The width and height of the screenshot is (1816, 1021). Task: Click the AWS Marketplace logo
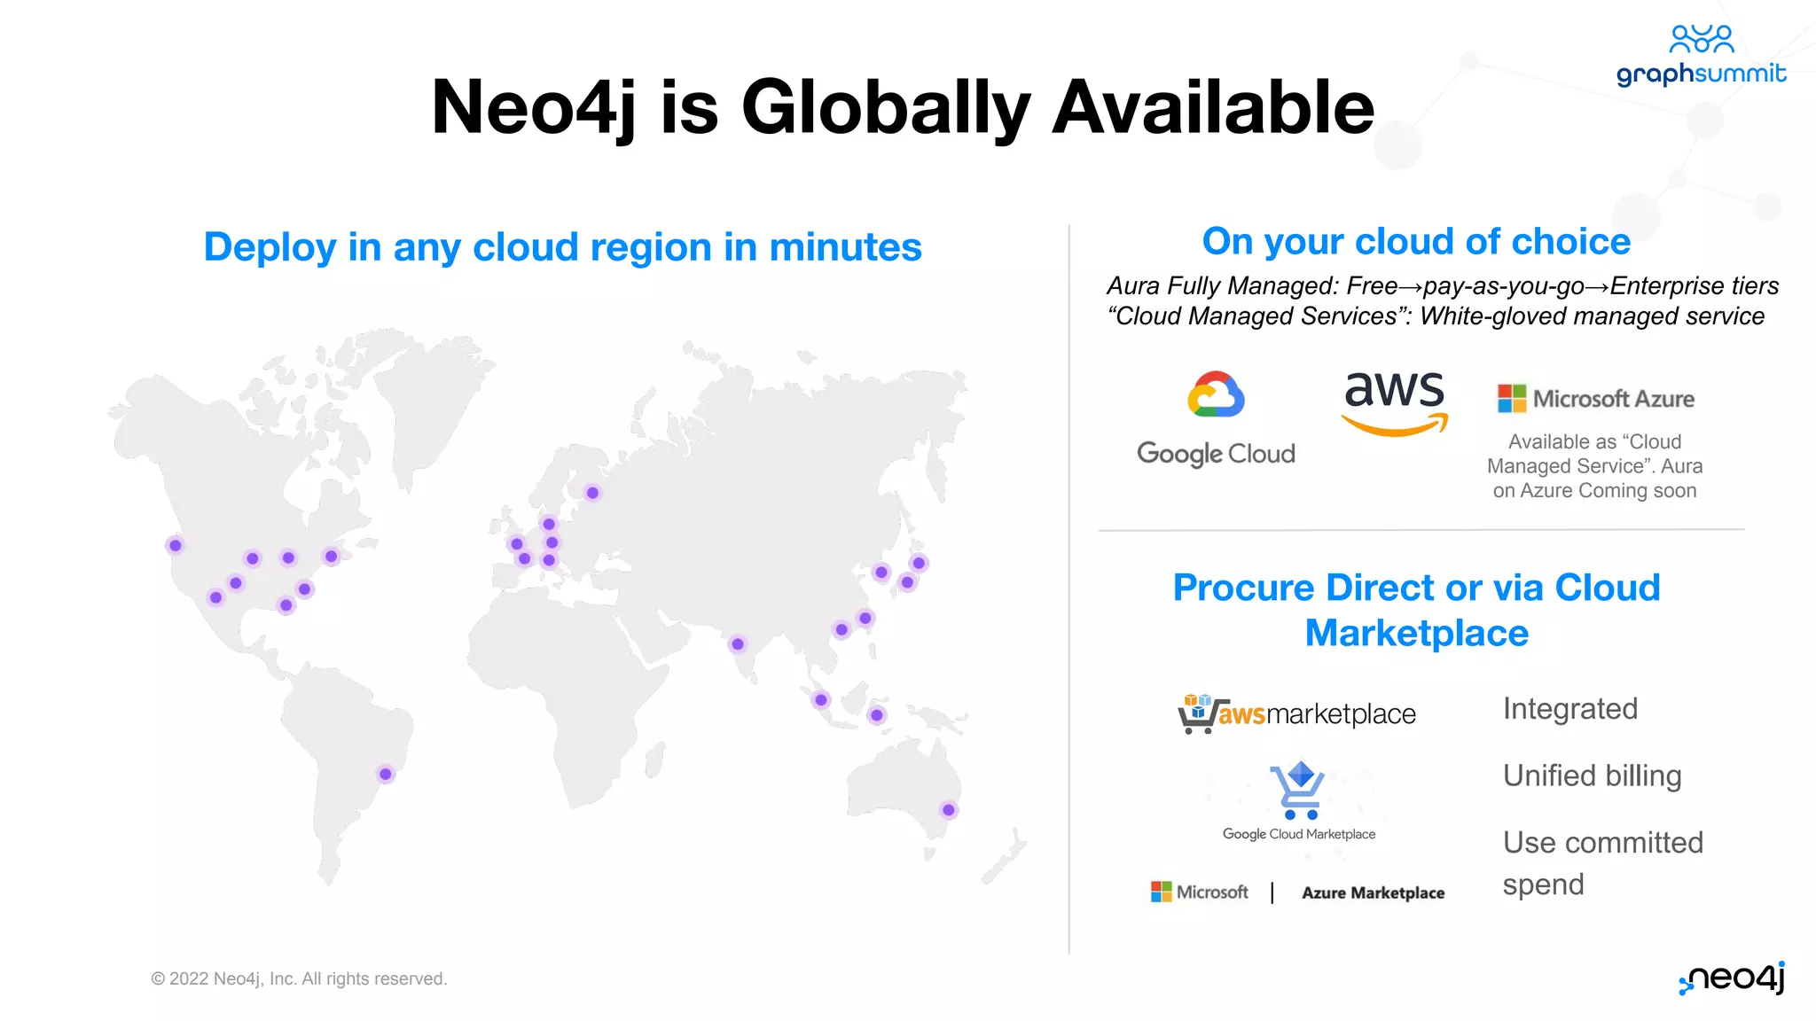1296,713
